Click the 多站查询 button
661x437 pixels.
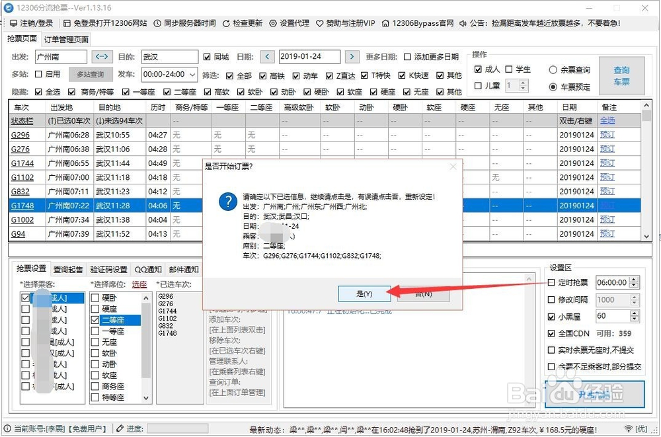pyautogui.click(x=91, y=74)
